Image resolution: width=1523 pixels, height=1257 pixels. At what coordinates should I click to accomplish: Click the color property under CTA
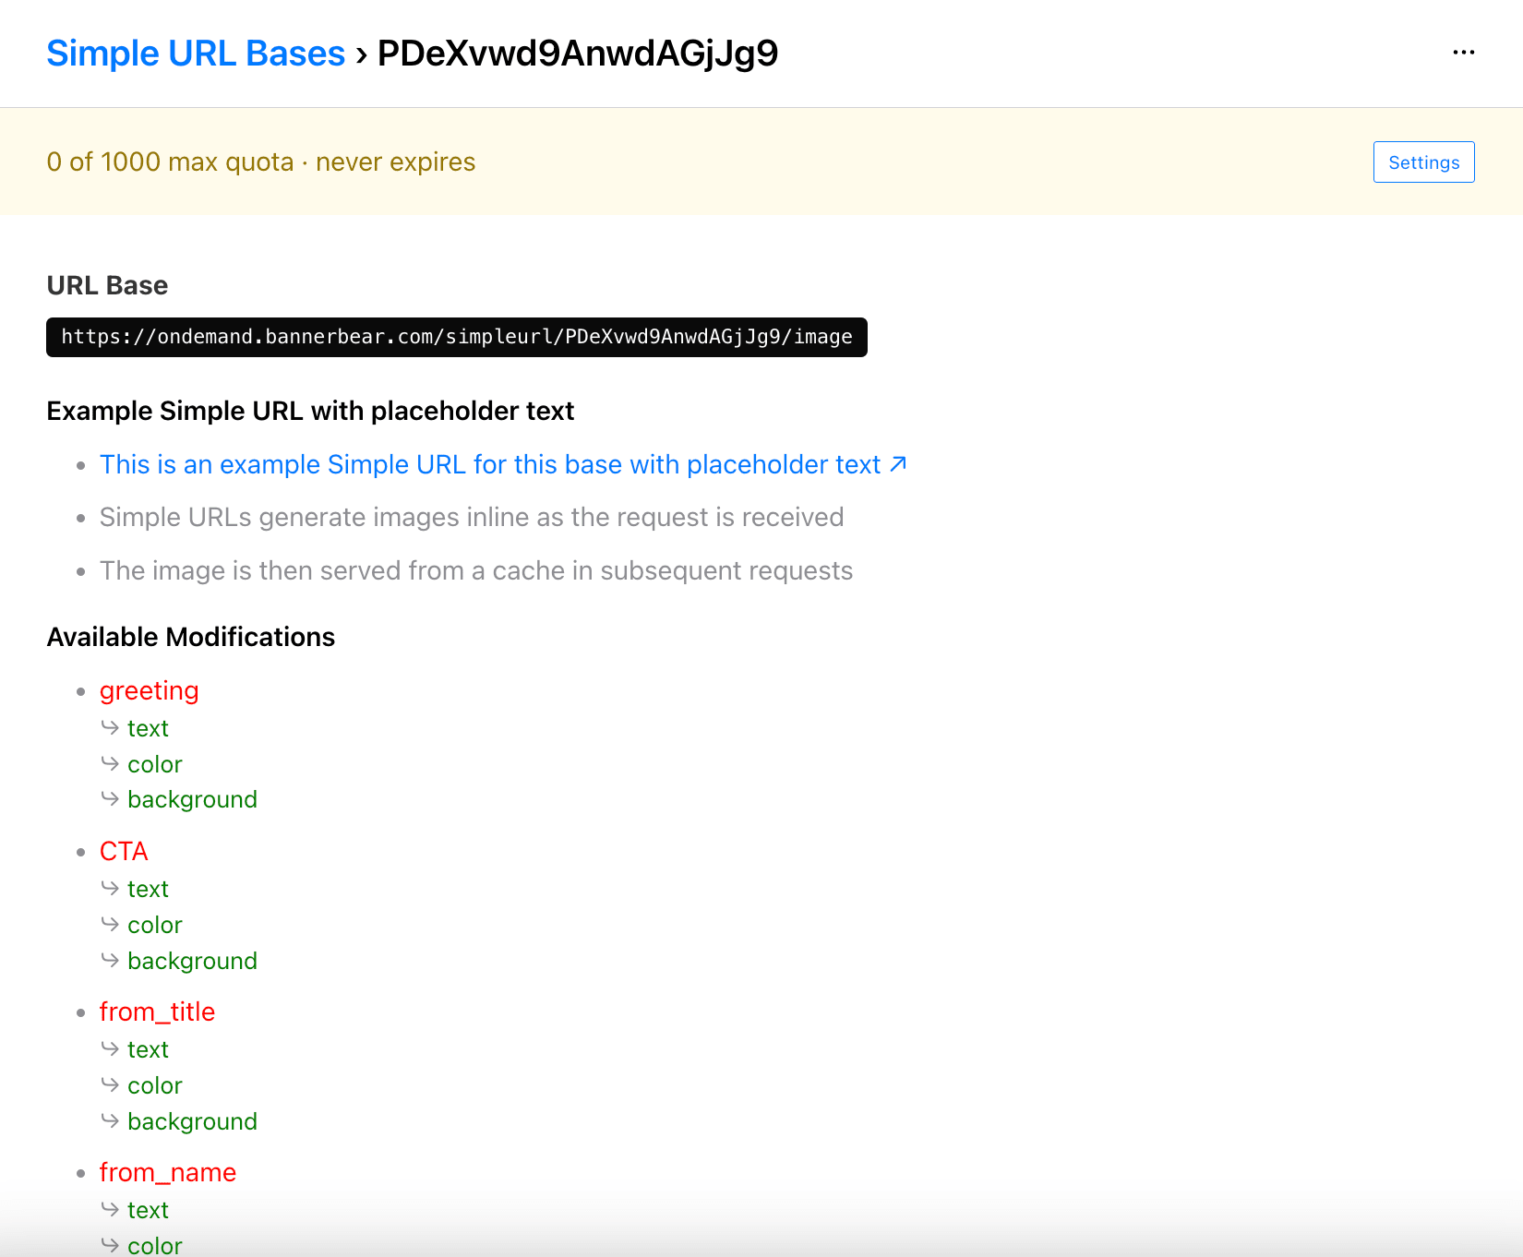coord(154,925)
